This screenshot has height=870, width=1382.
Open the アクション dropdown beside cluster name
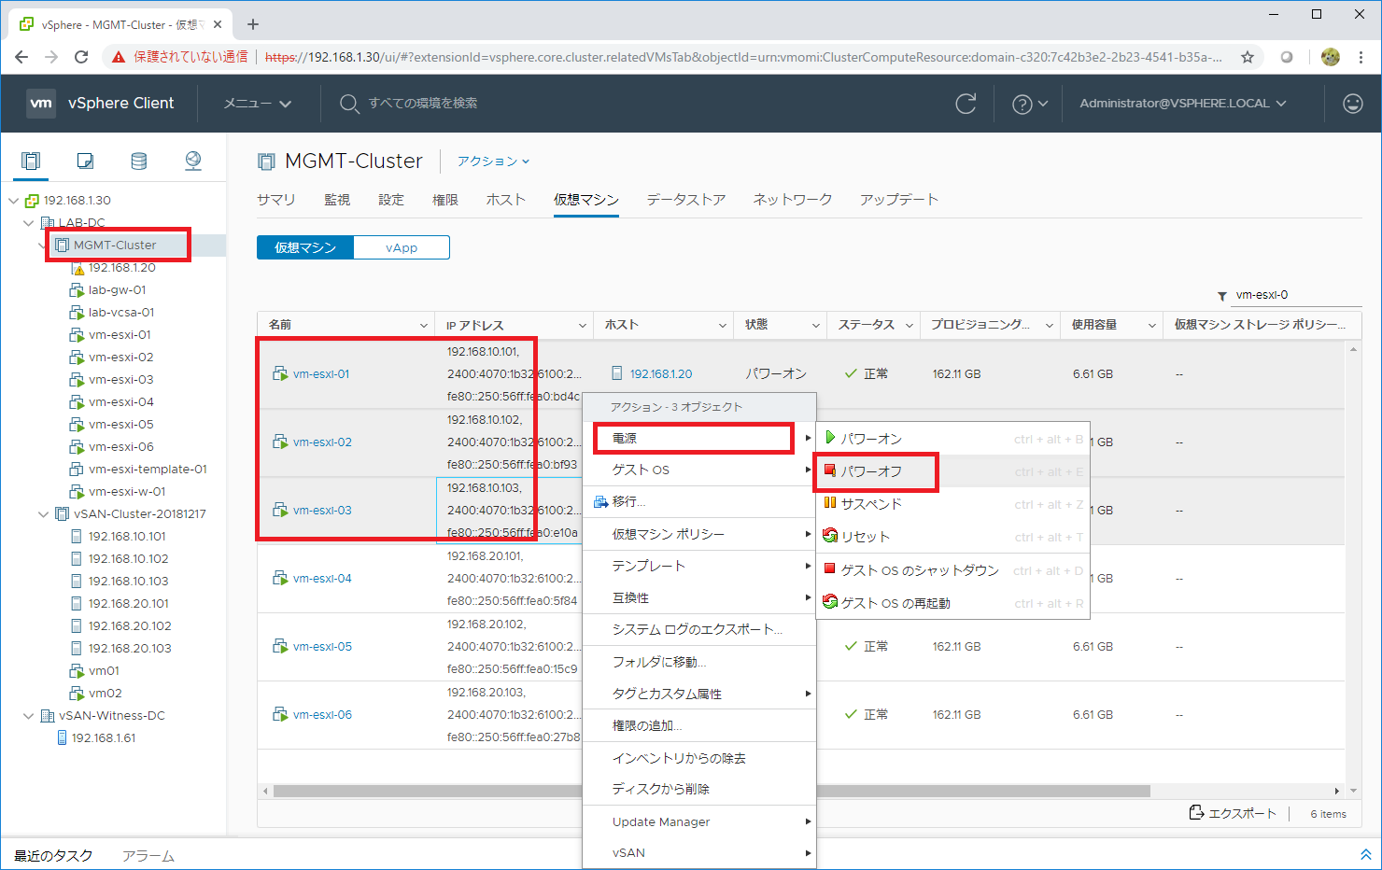493,161
